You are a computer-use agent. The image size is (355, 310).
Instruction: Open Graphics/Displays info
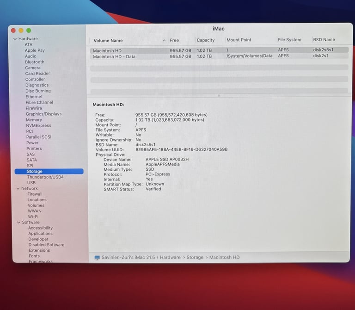[x=44, y=114]
